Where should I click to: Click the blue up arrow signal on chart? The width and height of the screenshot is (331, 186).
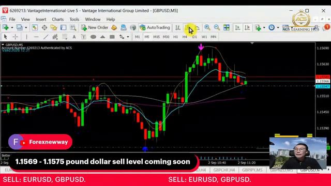(145, 149)
